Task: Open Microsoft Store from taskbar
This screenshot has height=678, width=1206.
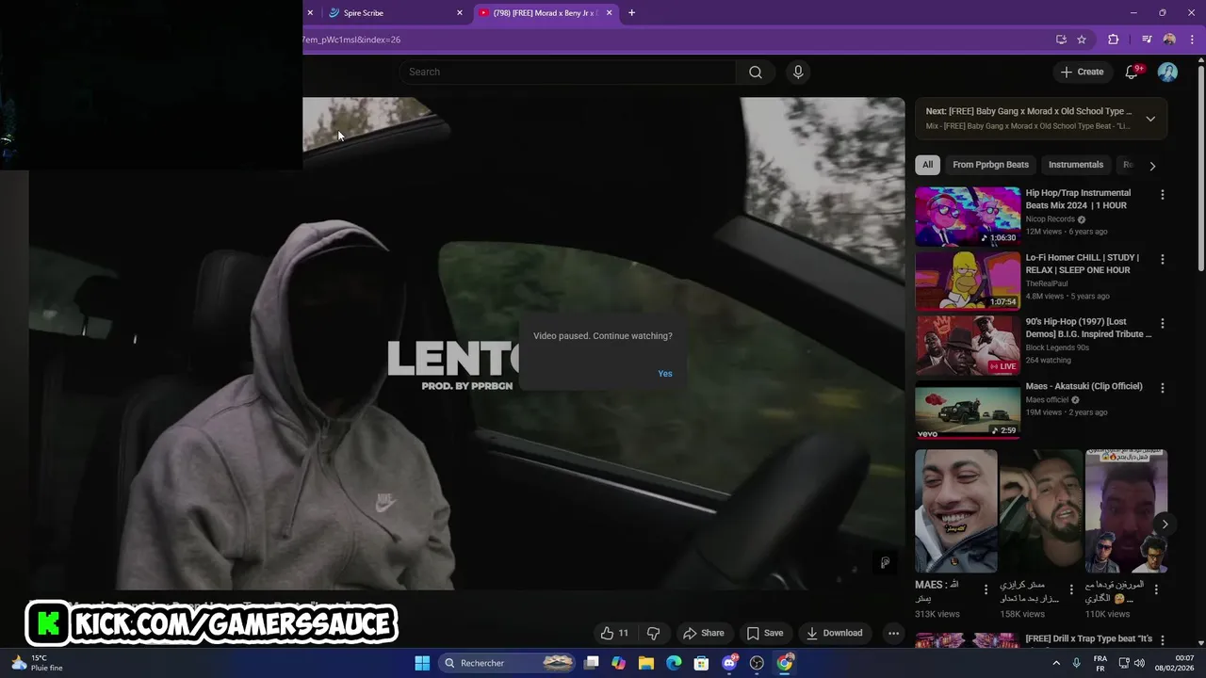Action: click(x=701, y=663)
